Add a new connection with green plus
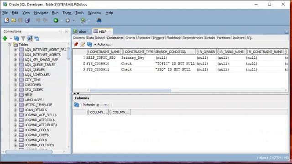Screen dimensions: 292x164 pos(5,38)
